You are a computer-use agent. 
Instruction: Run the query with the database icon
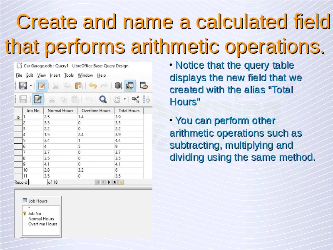tap(118, 86)
